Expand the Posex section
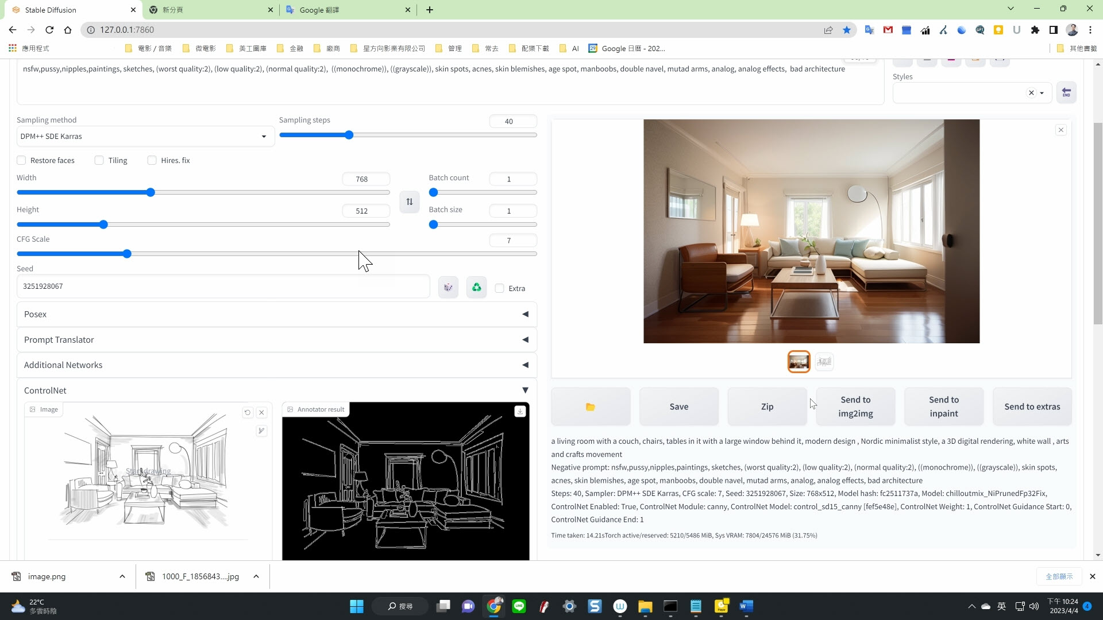The image size is (1103, 620). point(276,315)
